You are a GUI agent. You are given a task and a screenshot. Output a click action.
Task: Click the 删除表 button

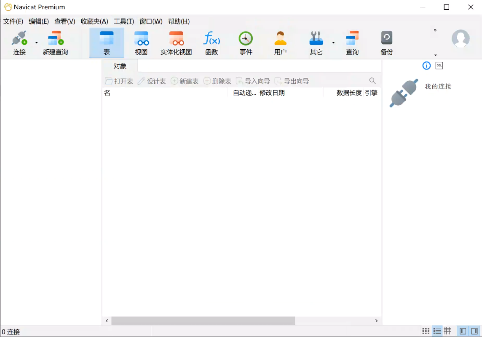click(x=217, y=81)
